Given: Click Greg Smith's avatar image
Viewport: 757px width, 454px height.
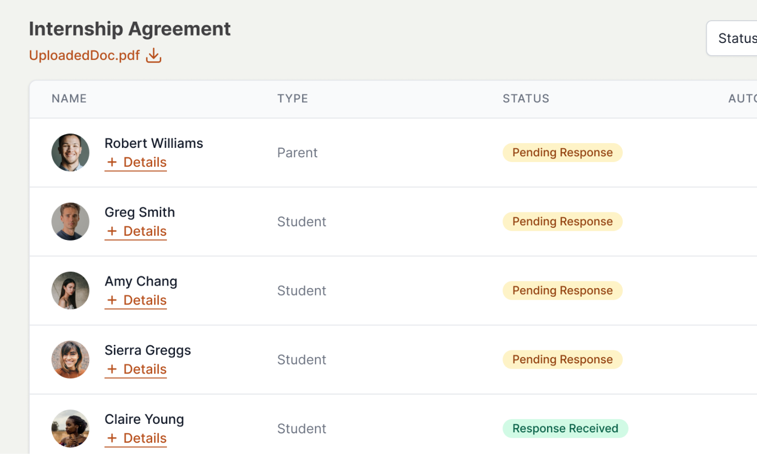Looking at the screenshot, I should [x=71, y=221].
